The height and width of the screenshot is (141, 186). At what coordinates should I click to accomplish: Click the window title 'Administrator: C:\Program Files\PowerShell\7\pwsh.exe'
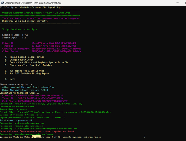coord(33,3)
